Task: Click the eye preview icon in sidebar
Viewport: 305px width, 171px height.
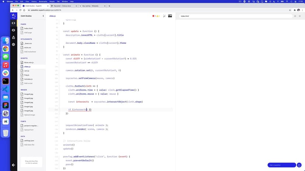Action: (x=14, y=30)
